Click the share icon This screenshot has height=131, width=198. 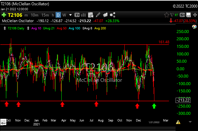(113, 15)
